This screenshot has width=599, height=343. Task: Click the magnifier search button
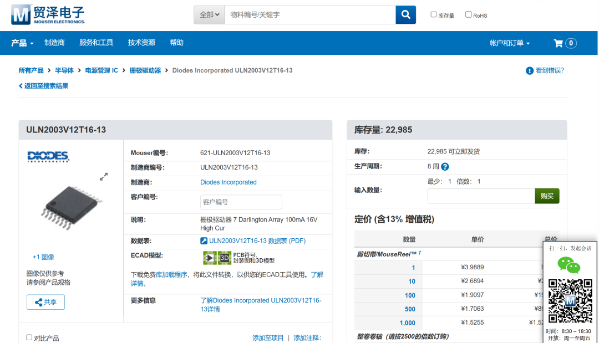[x=405, y=15]
